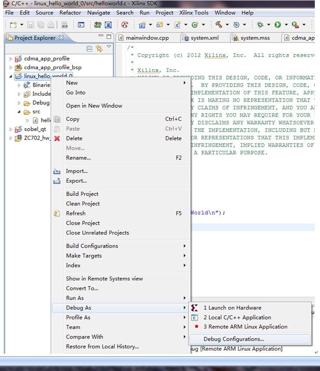The height and width of the screenshot is (371, 320).
Task: Open dropdown arrow next to New file icon
Action: tap(22, 25)
